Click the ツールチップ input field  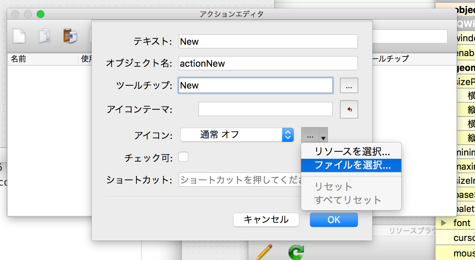tap(256, 85)
